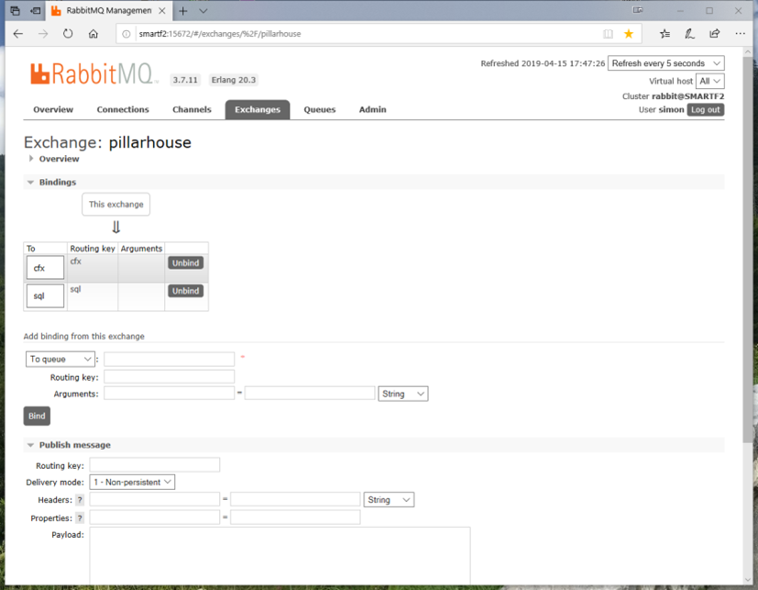Viewport: 758px width, 590px height.
Task: Open the Headers type dropdown
Action: 389,499
